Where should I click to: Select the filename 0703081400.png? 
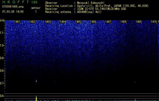(x=13, y=7)
